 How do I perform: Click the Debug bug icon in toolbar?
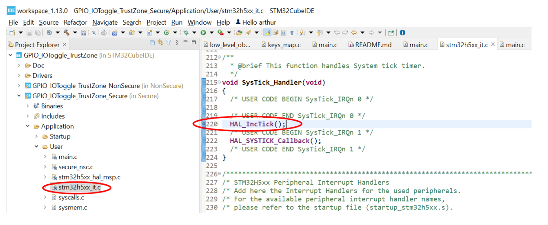tap(186, 32)
